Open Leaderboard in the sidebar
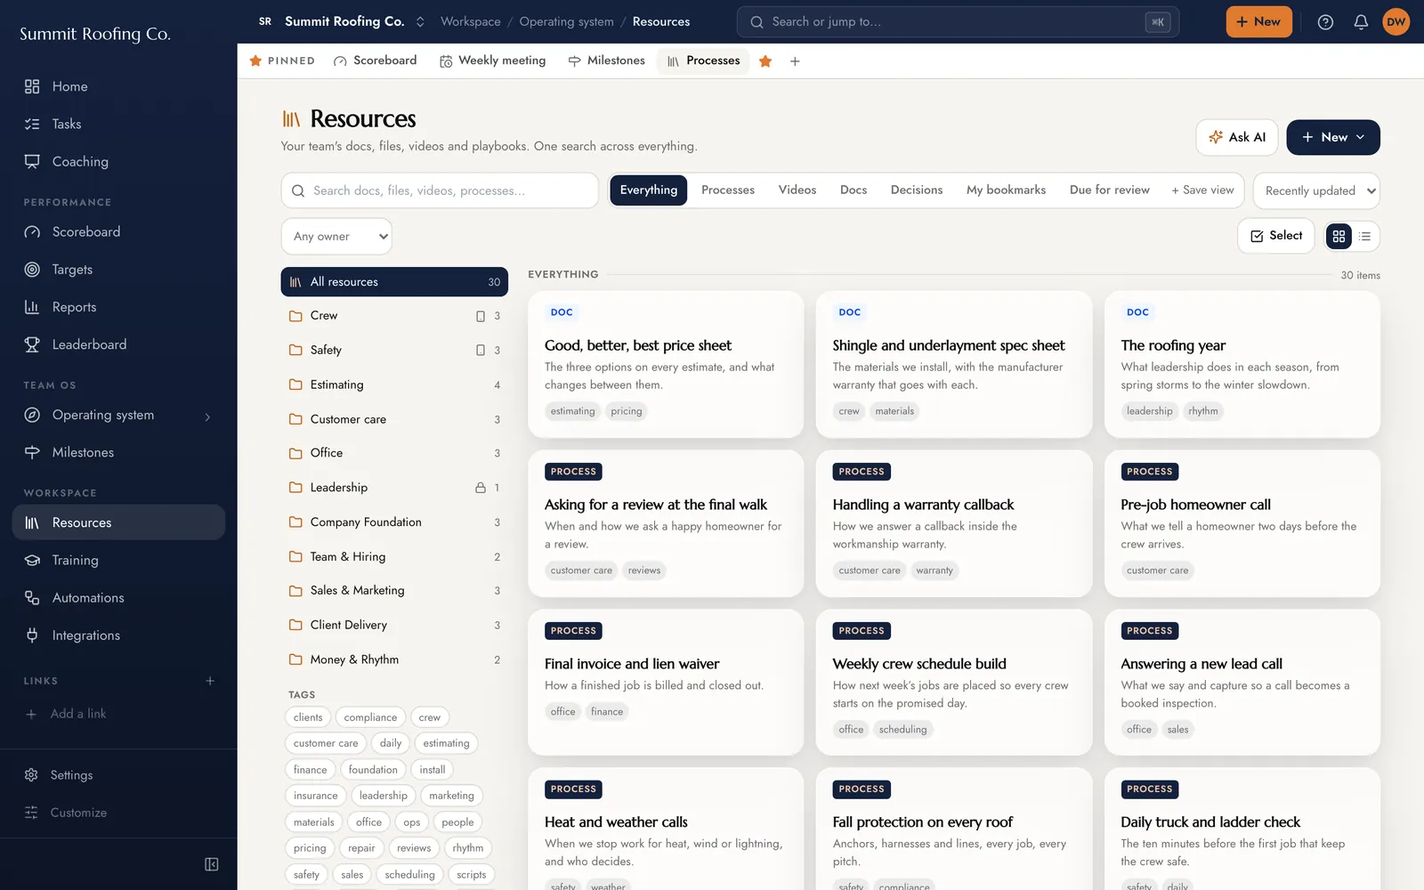This screenshot has width=1424, height=890. [118, 344]
